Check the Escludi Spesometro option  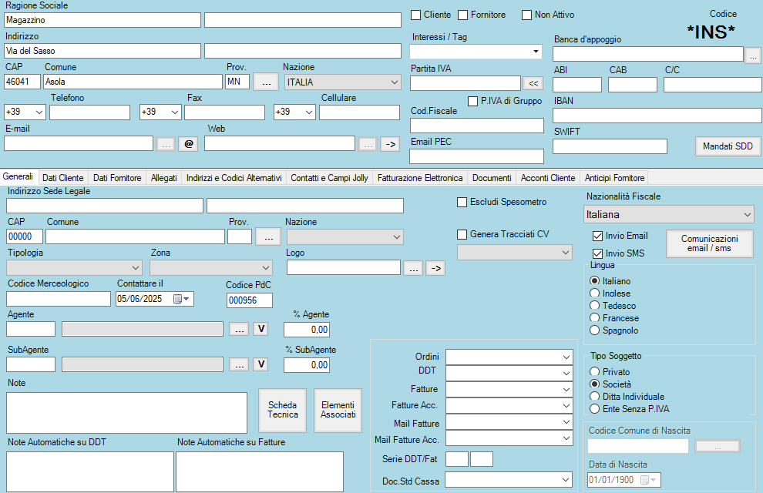[x=462, y=202]
